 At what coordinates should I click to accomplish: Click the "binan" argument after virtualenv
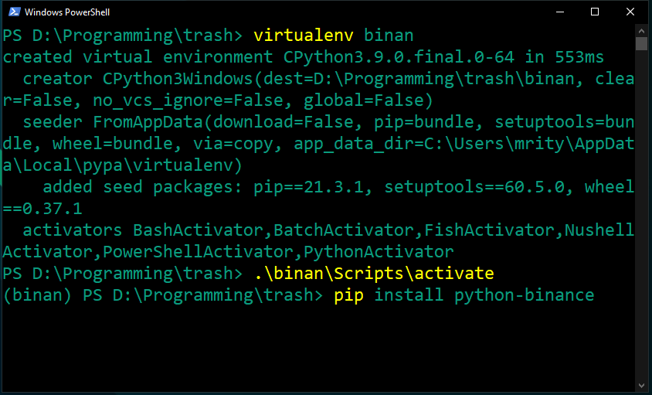coord(389,36)
